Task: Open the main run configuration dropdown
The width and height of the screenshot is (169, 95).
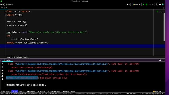Action: click(137, 4)
